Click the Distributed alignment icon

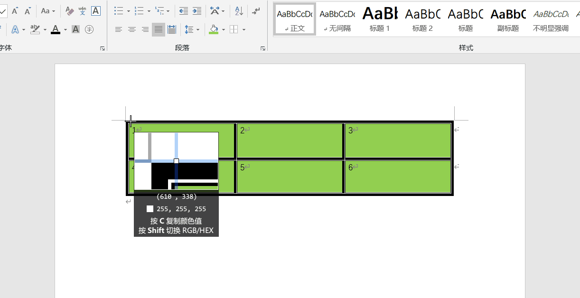pyautogui.click(x=172, y=29)
